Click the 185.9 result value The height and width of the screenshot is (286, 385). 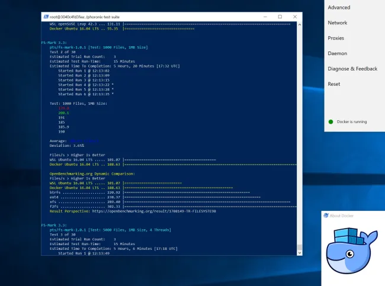pos(63,127)
